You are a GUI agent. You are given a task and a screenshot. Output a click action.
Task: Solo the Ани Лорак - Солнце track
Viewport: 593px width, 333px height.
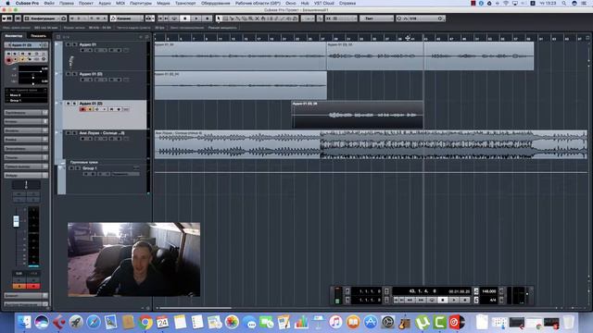tap(74, 133)
